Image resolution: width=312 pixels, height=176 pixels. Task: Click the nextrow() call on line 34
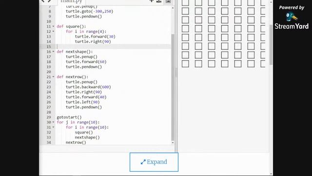tap(76, 142)
